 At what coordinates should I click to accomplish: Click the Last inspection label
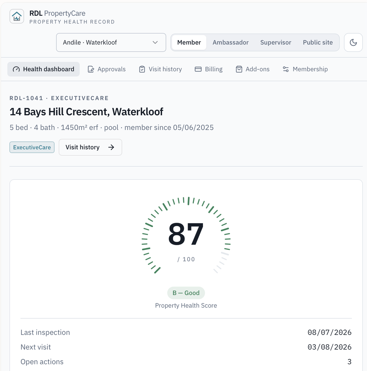coord(45,332)
